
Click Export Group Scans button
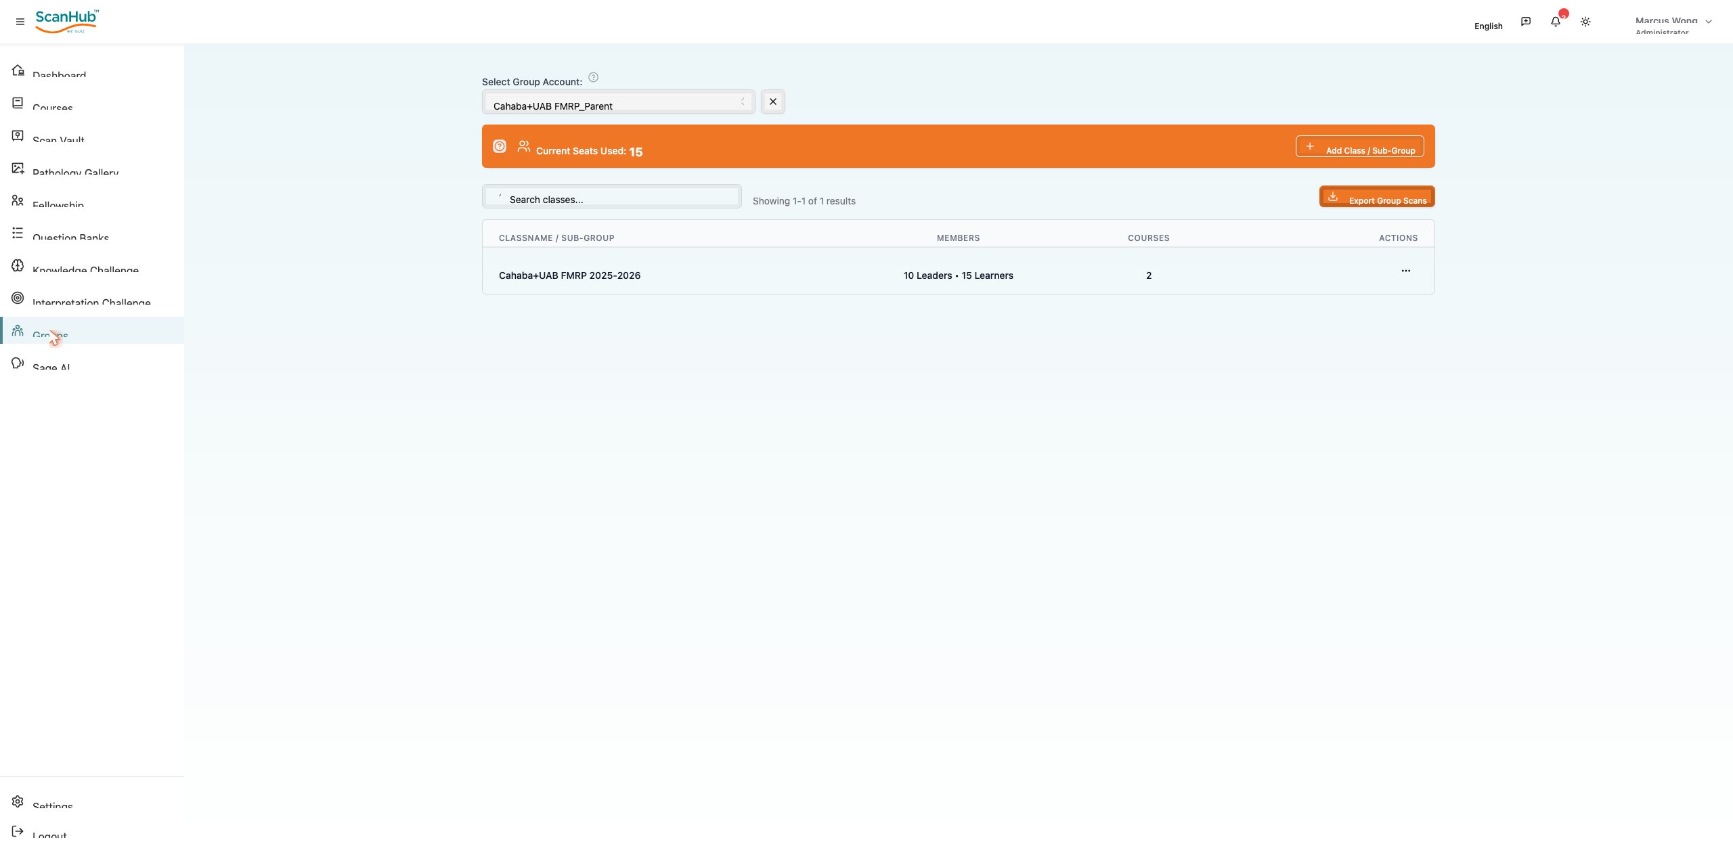click(x=1377, y=196)
